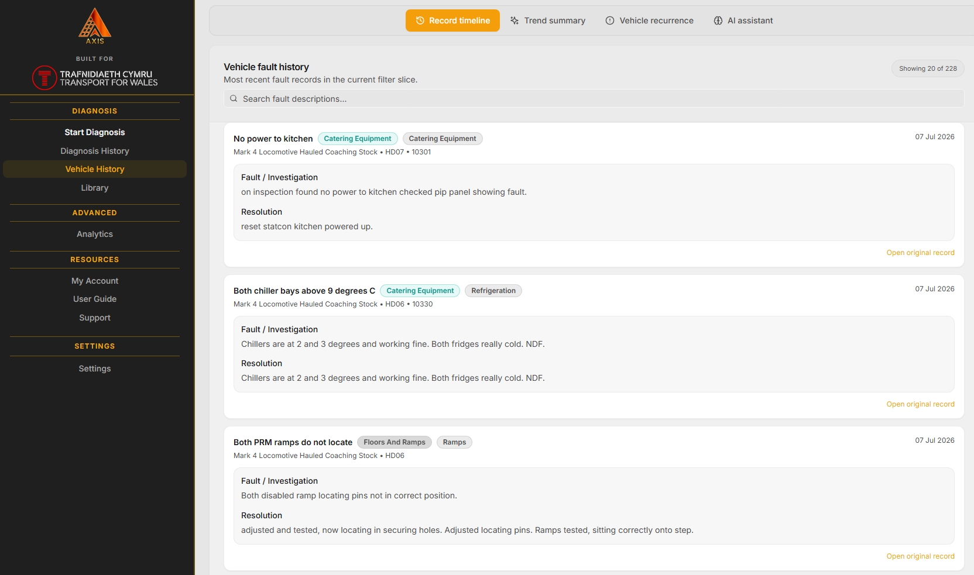Open the Trend summary tab
Screen dimensions: 974x575
click(548, 20)
